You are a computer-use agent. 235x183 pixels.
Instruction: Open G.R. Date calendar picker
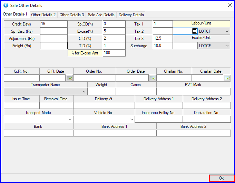click(x=69, y=78)
